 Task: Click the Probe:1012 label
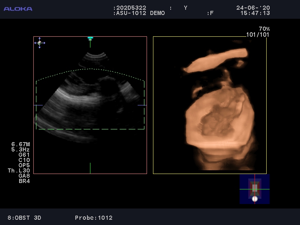point(93,217)
